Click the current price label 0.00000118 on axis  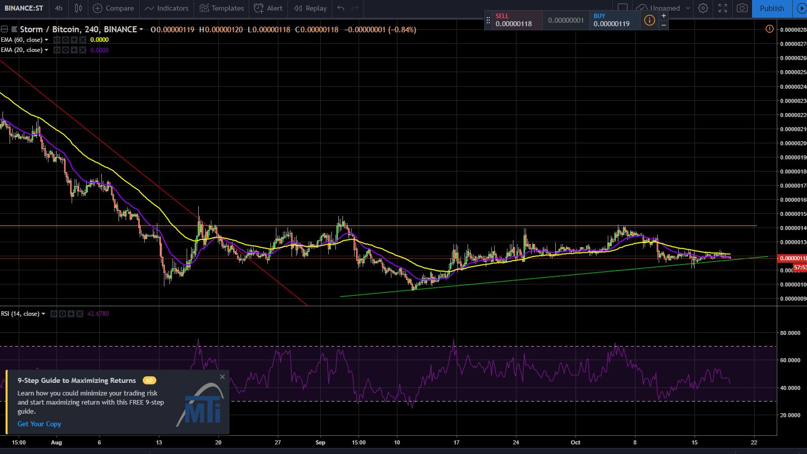coord(792,258)
